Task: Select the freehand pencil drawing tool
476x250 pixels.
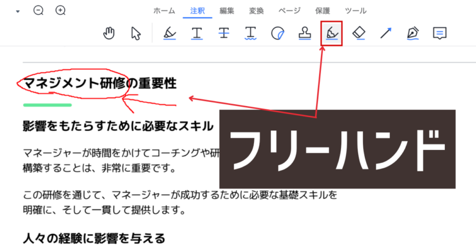Action: pyautogui.click(x=331, y=33)
